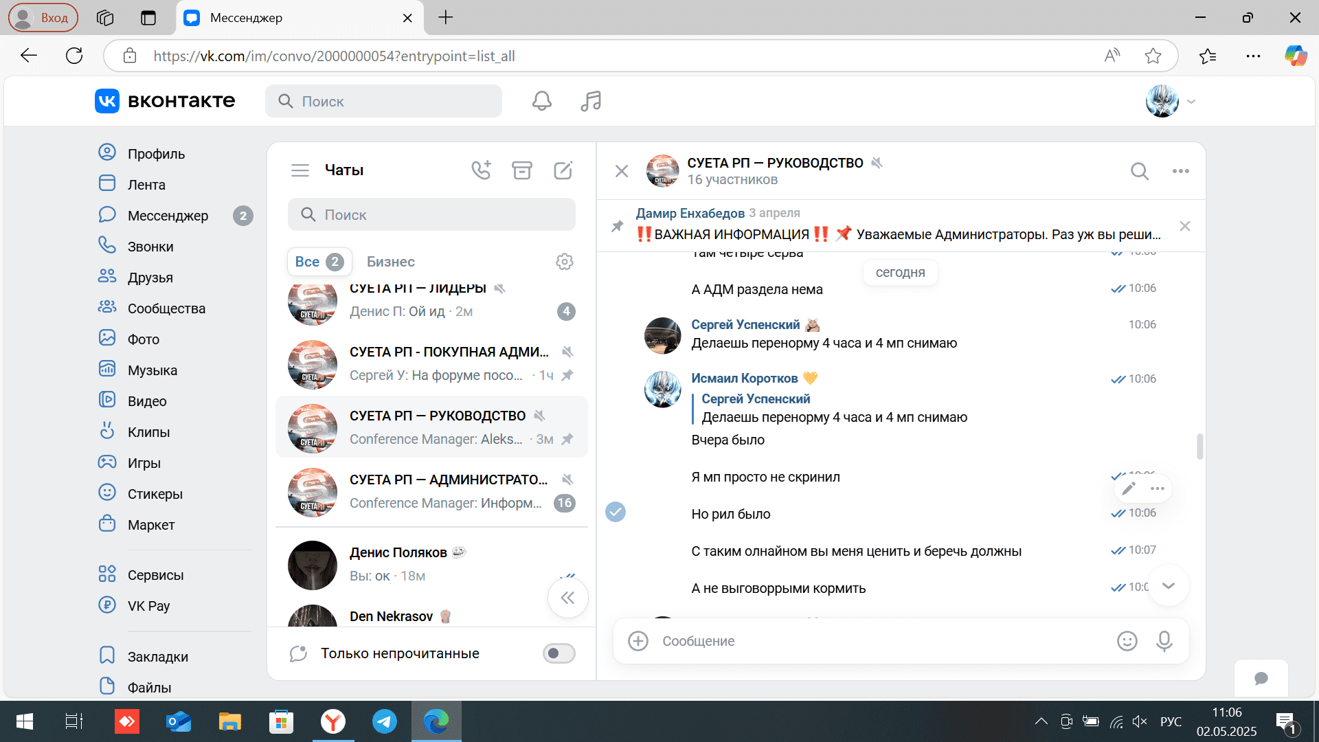Open chat СУЕТА РП — АДМИНИСТРАТО...
Viewport: 1319px width, 742px height.
431,491
